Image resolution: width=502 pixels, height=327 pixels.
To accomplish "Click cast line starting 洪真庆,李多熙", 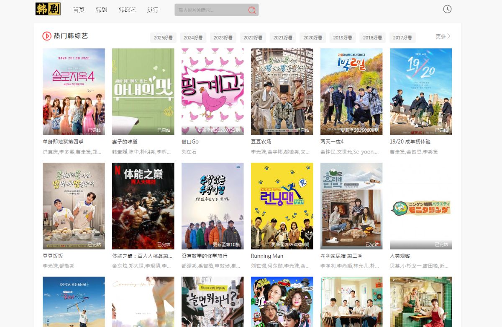I will click(x=72, y=152).
